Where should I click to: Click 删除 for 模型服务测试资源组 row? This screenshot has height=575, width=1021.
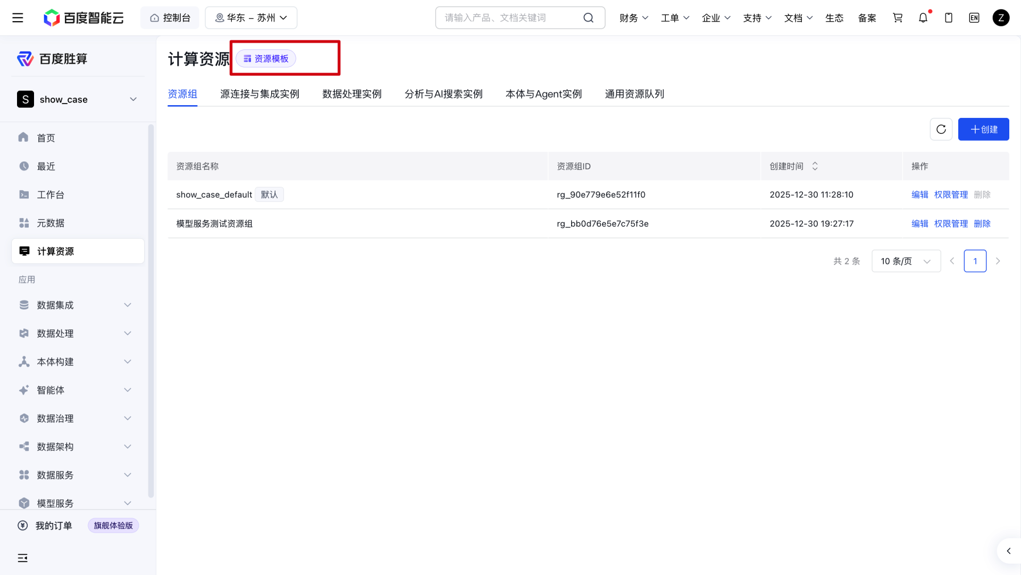[982, 224]
